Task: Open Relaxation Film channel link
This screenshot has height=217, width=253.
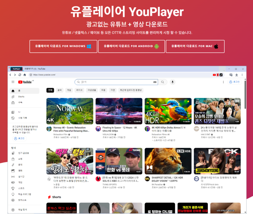Action: coord(60,135)
